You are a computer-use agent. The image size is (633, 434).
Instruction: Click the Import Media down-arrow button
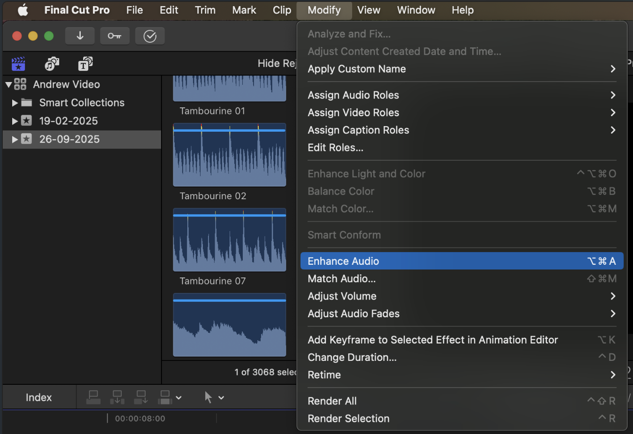80,36
